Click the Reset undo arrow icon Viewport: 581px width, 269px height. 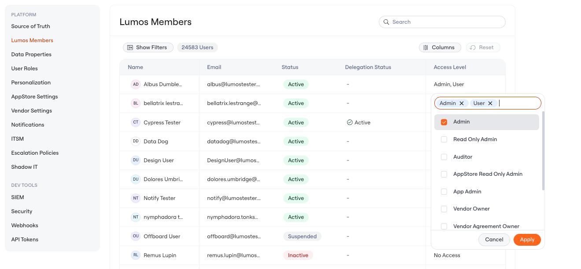point(473,47)
